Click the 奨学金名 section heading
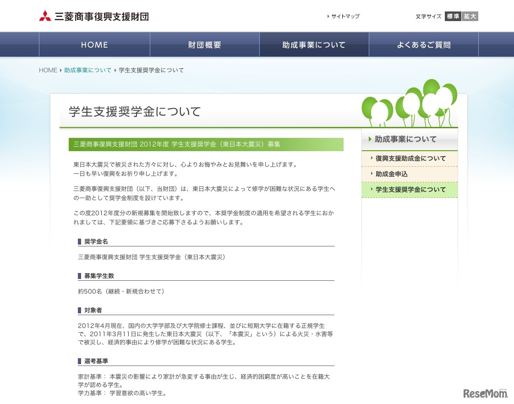 (x=96, y=241)
